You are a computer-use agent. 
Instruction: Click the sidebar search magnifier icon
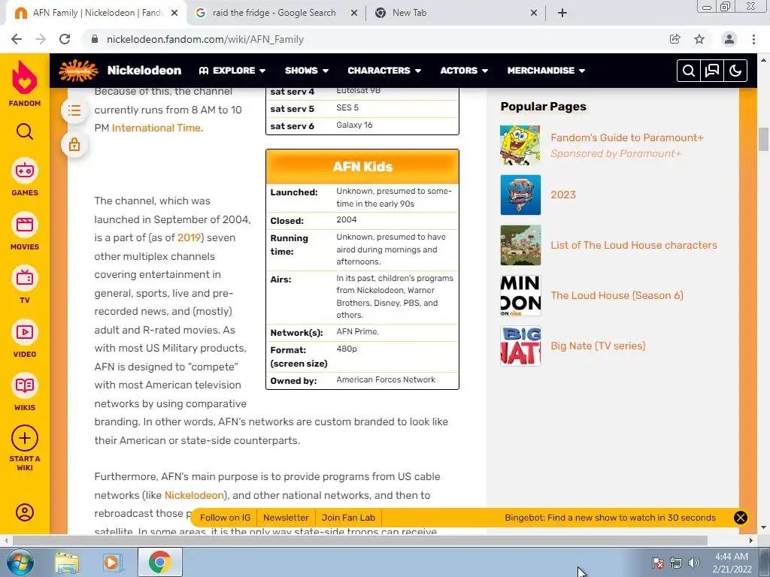[25, 131]
